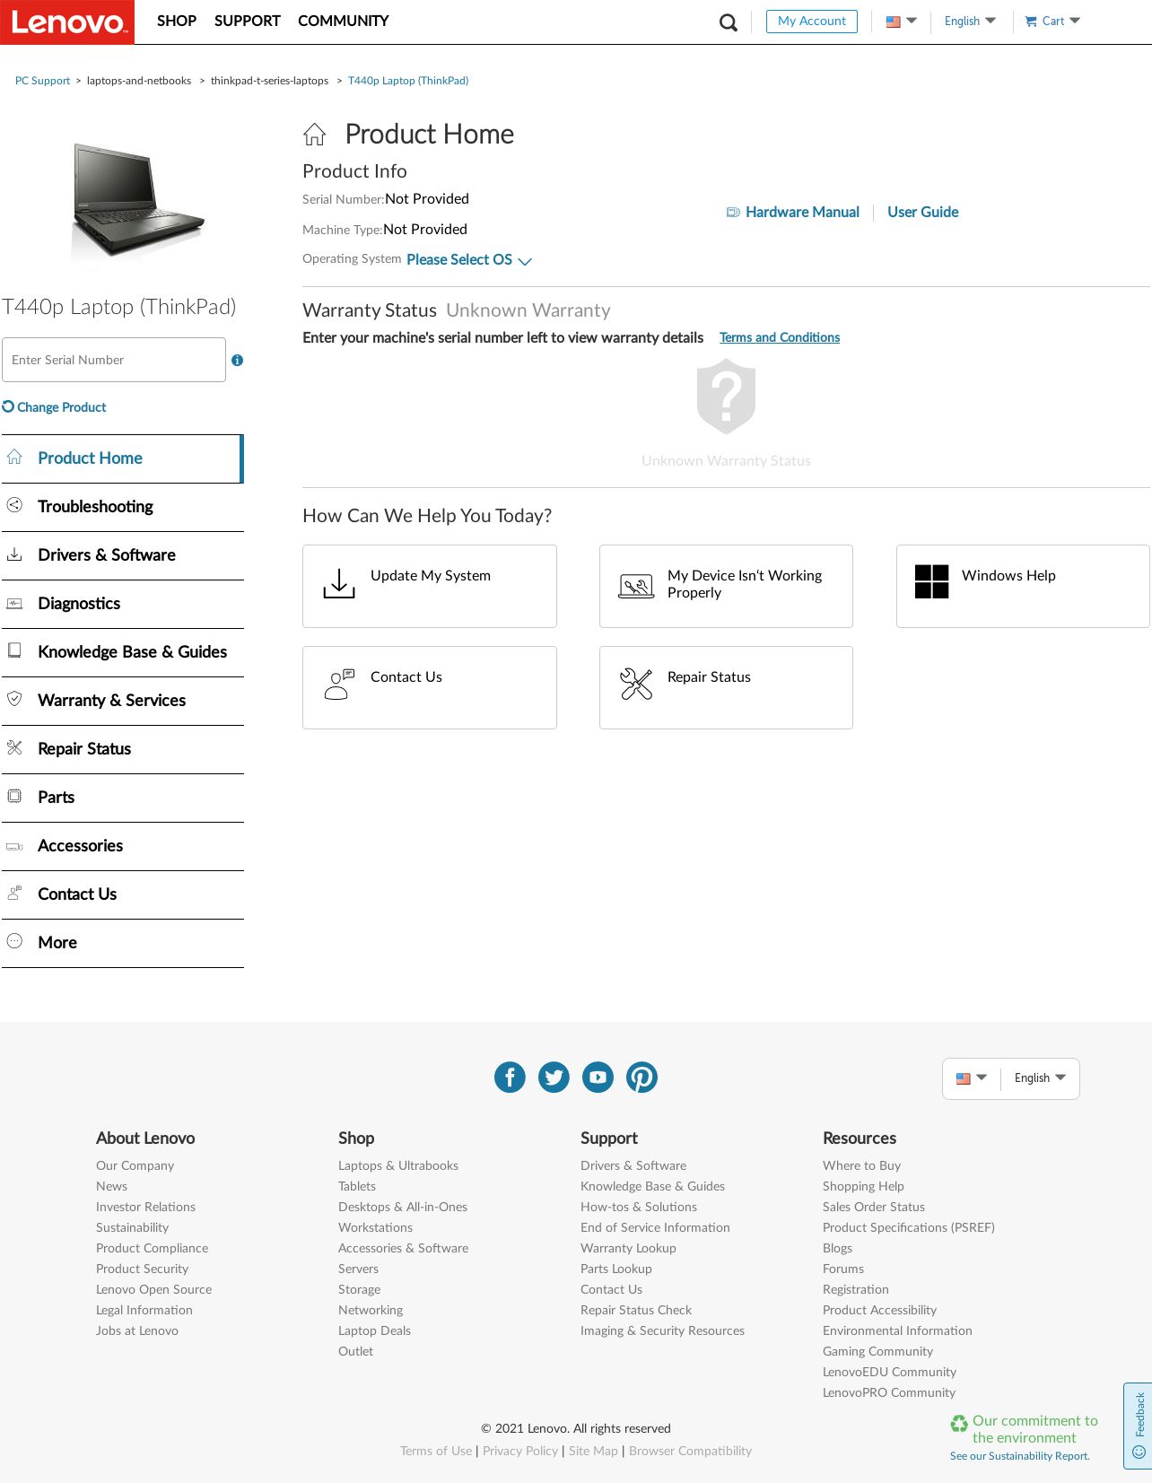This screenshot has height=1483, width=1152.
Task: Go to Repair Status in sidebar
Action: [x=123, y=749]
